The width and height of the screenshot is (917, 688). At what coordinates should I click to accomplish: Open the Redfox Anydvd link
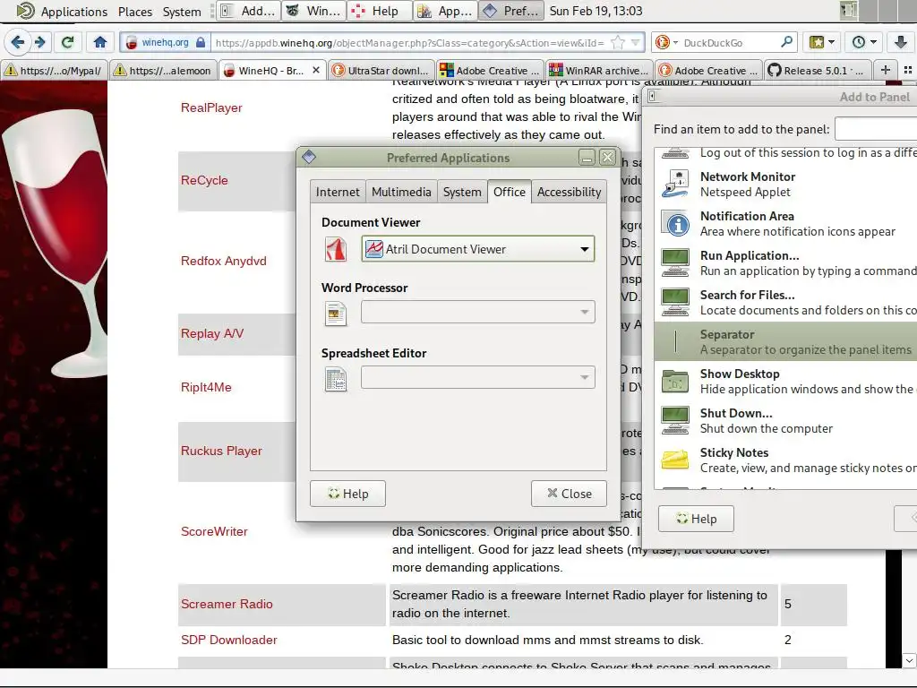point(223,261)
